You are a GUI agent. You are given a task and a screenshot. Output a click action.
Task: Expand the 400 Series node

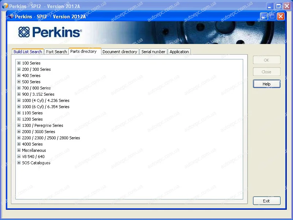[19, 76]
